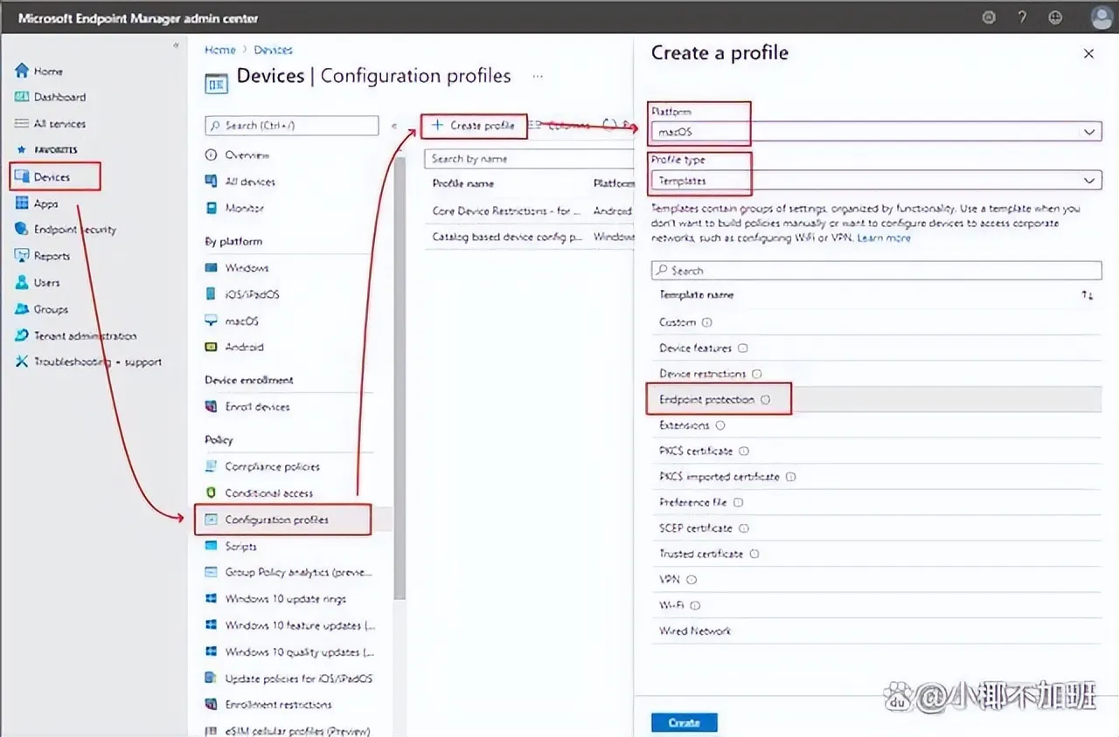Select the Endpoint protection template
The width and height of the screenshot is (1119, 737).
pyautogui.click(x=876, y=399)
